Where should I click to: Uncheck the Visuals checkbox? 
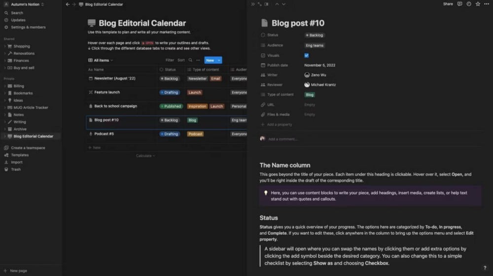pos(307,56)
